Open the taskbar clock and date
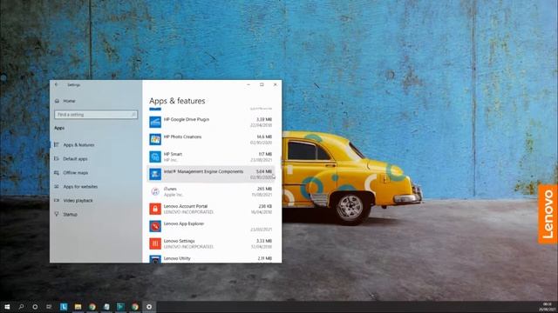558x313 pixels. (x=548, y=307)
